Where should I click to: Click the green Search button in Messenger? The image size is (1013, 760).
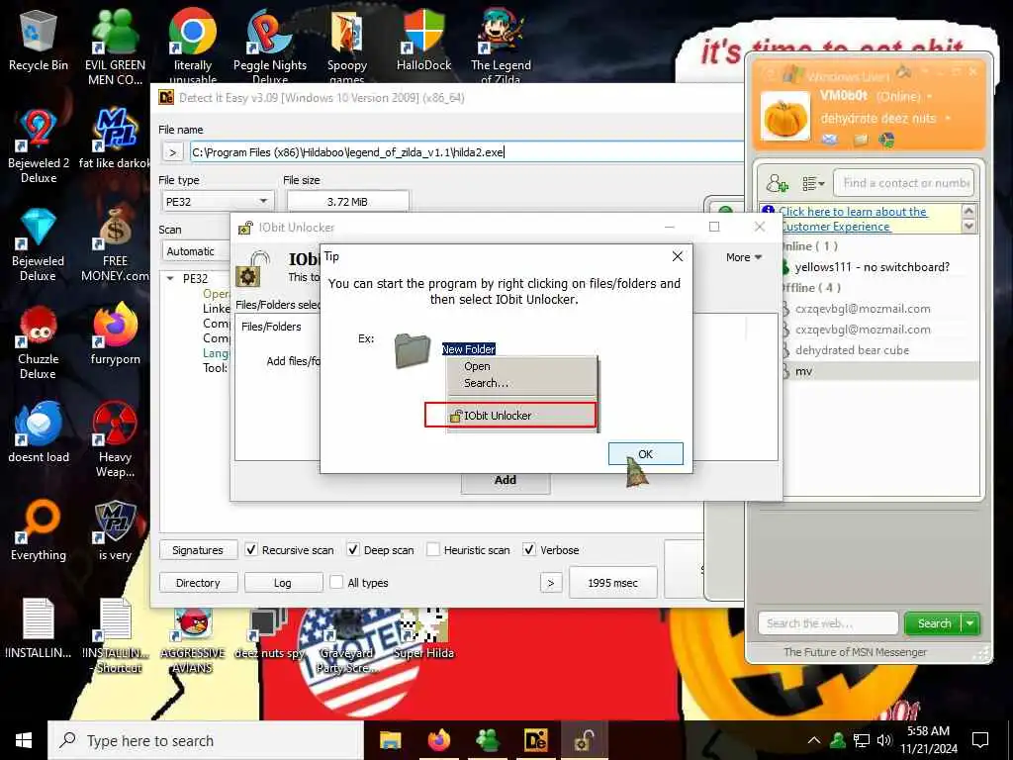pos(934,623)
